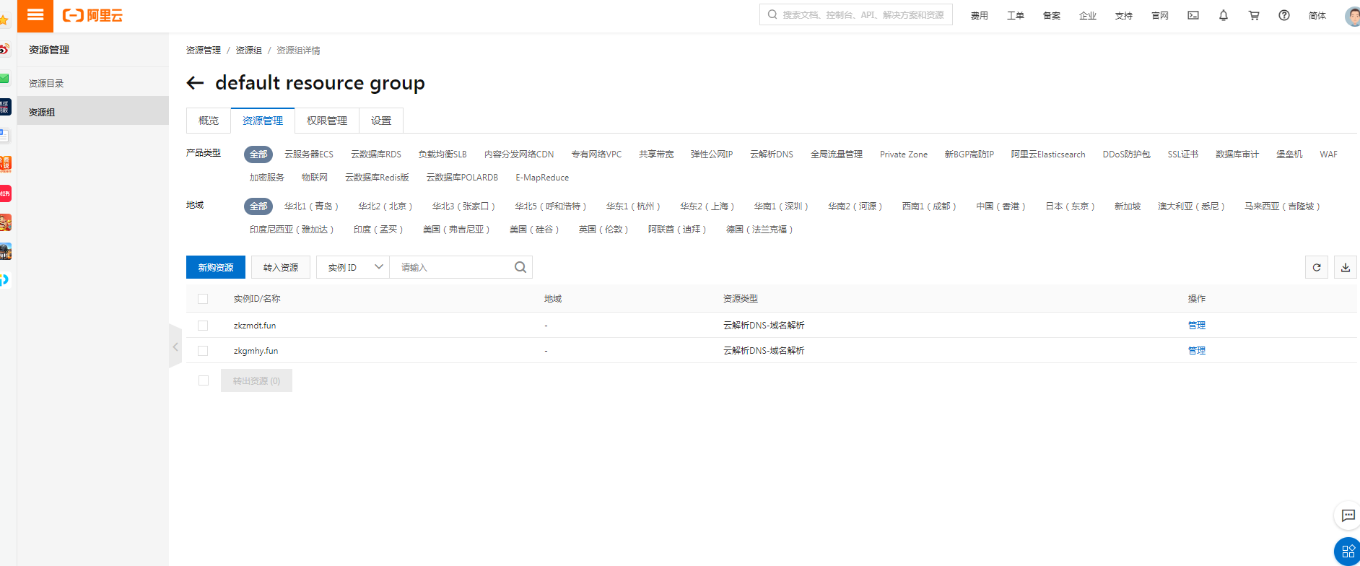This screenshot has width=1360, height=566.
Task: Open the 支持 top menu
Action: tap(1124, 16)
